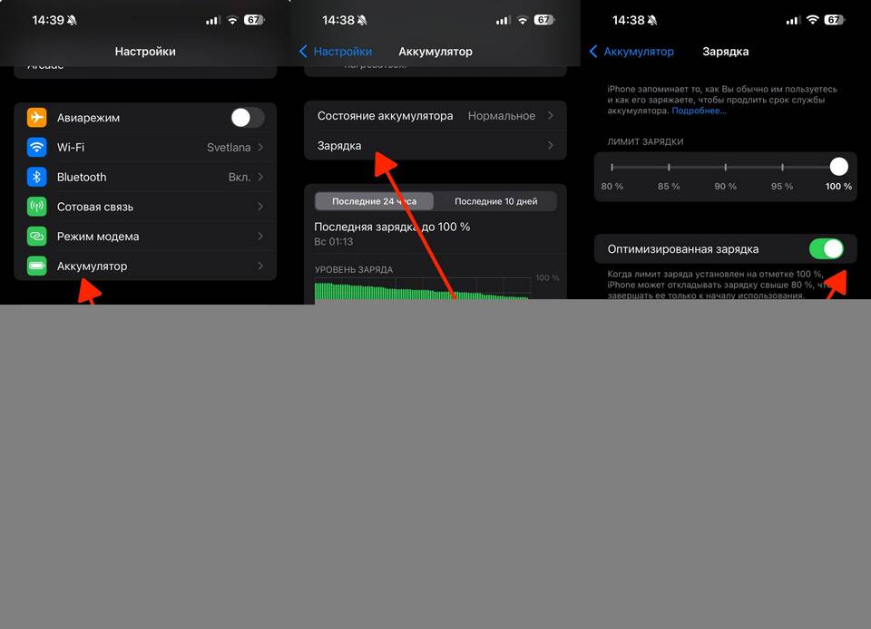Switch to the Последние 10 дней tab
Screen dimensions: 871x629
495,201
